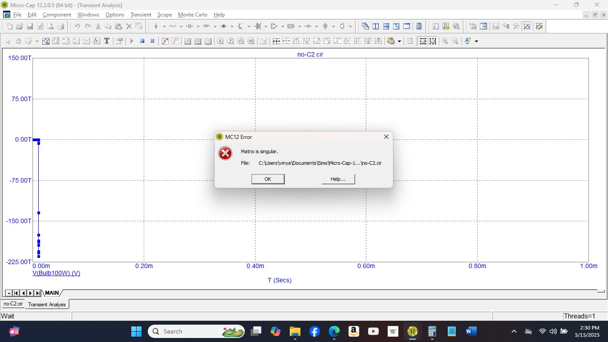Click the Print icon in the toolbar
The image size is (608, 342).
pyautogui.click(x=61, y=26)
